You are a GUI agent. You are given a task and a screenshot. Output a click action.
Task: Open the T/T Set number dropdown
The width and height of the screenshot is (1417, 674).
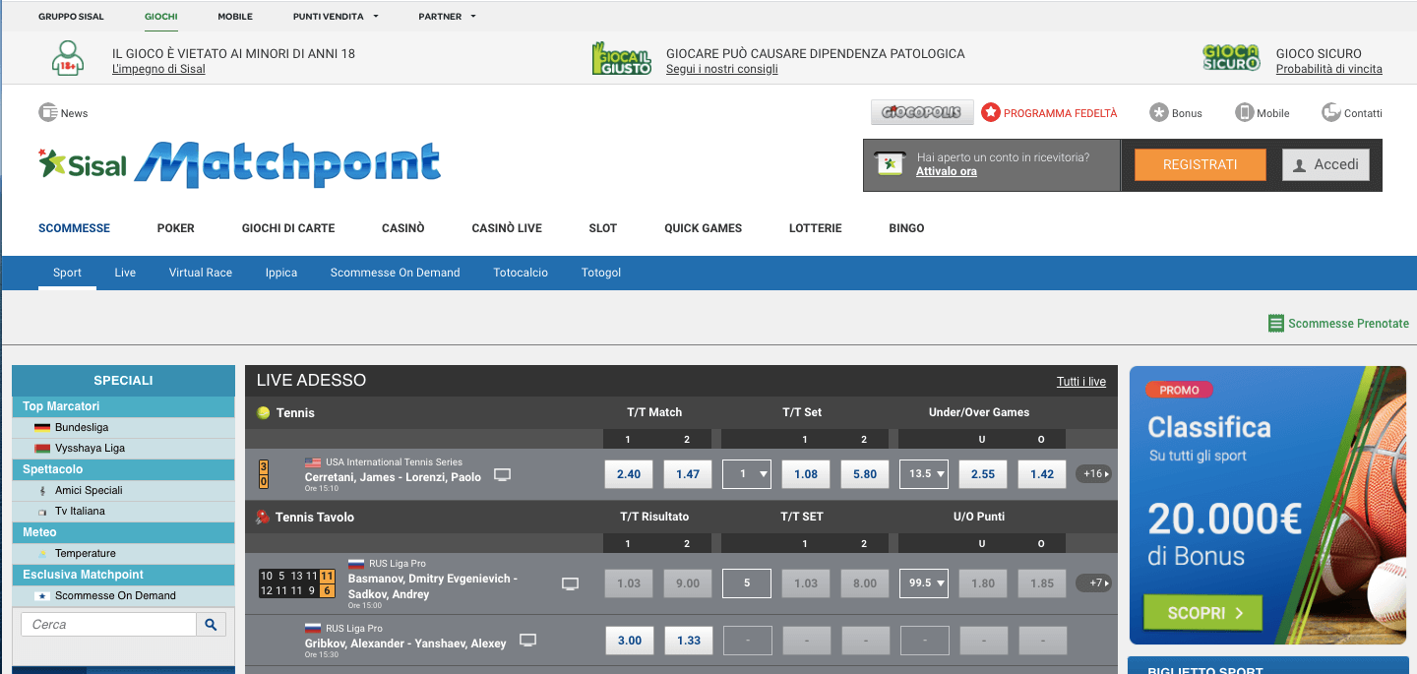747,474
